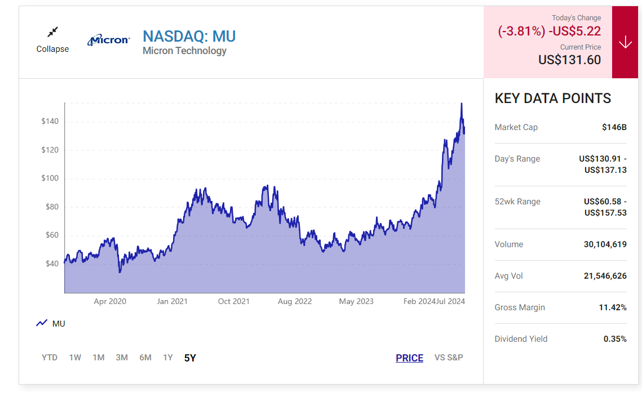Viewport: 642px width, 393px height.
Task: Switch chart to PRICE view
Action: click(x=409, y=358)
